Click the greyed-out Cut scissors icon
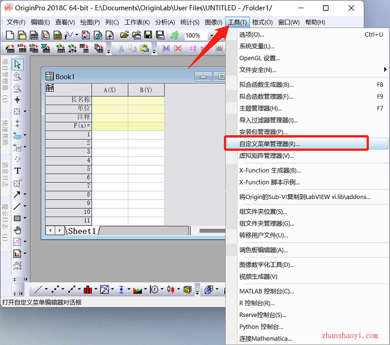 pyautogui.click(x=121, y=48)
